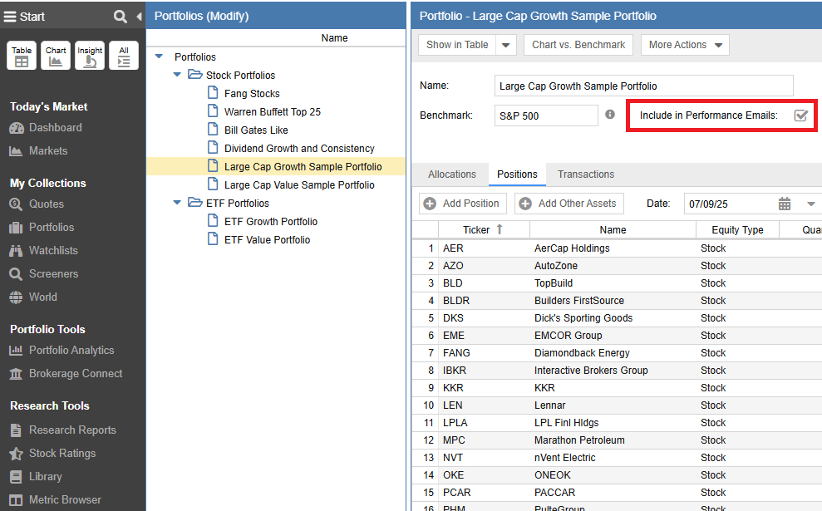
Task: Switch to the Allocations tab
Action: (x=452, y=174)
